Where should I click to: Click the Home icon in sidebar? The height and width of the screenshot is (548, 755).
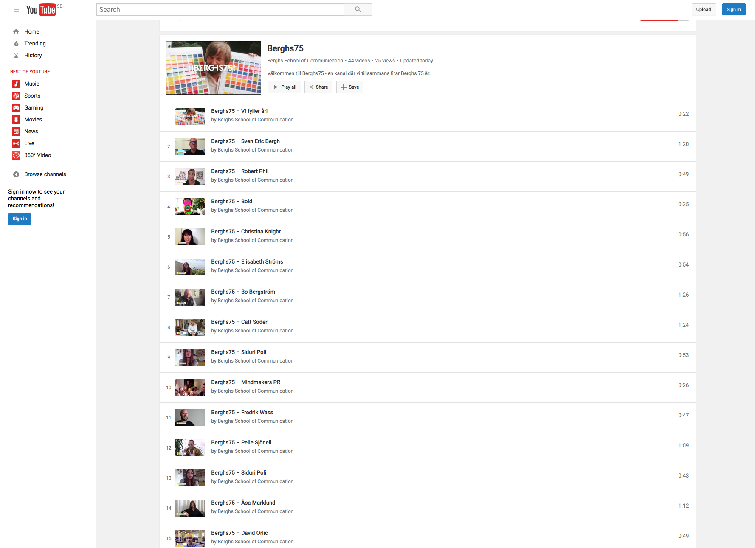point(16,32)
